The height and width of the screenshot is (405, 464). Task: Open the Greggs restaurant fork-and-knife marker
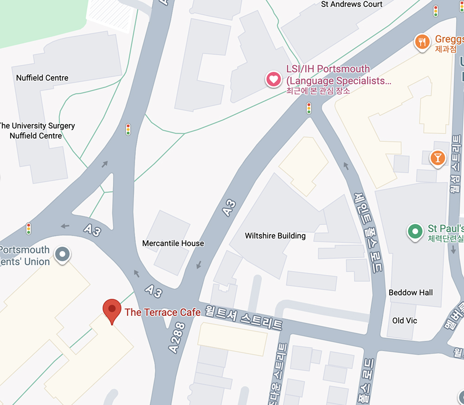click(x=422, y=42)
